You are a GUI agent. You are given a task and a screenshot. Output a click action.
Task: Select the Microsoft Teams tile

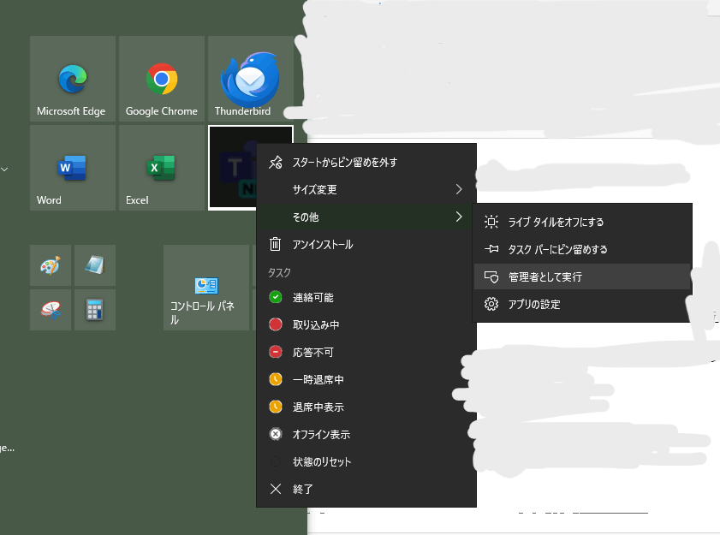(232, 168)
